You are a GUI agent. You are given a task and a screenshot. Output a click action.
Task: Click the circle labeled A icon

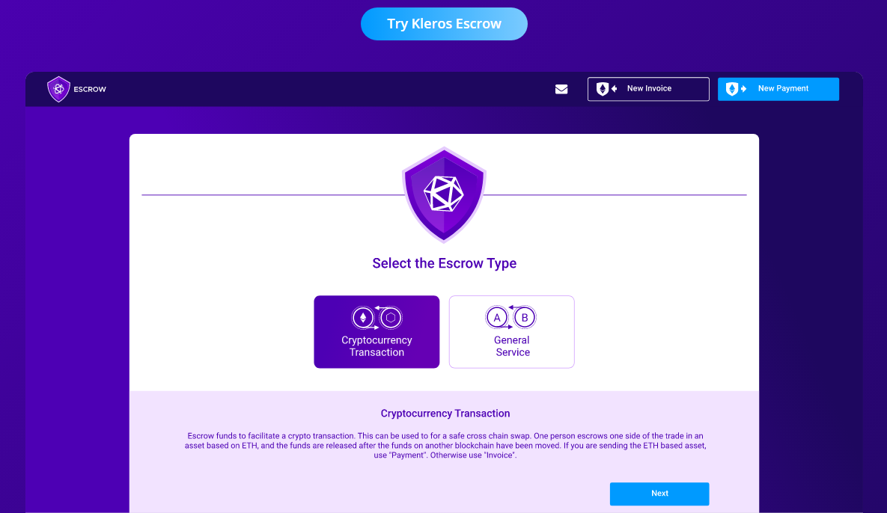pos(497,318)
